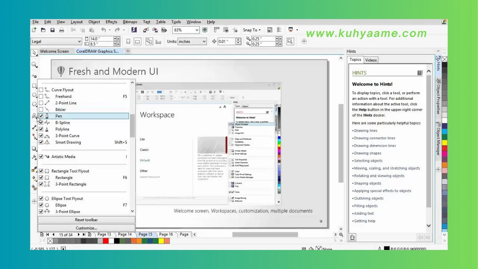
Task: Click the Import icon
Action: coord(146,30)
